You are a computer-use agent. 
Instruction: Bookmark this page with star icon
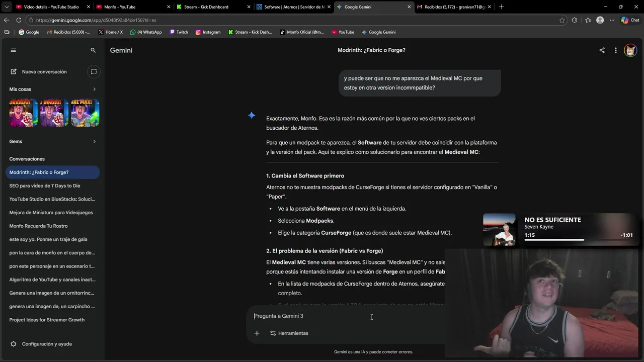562,20
